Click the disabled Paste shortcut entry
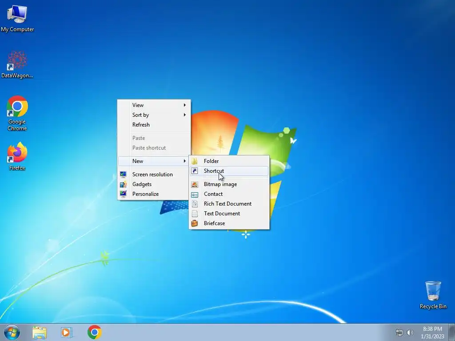Viewport: 455px width, 341px height. pos(154,148)
